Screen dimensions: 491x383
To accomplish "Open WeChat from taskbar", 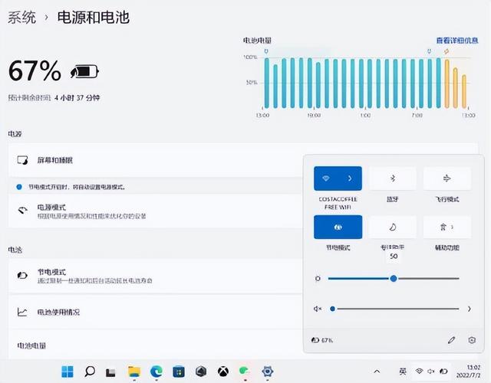I will [x=244, y=372].
